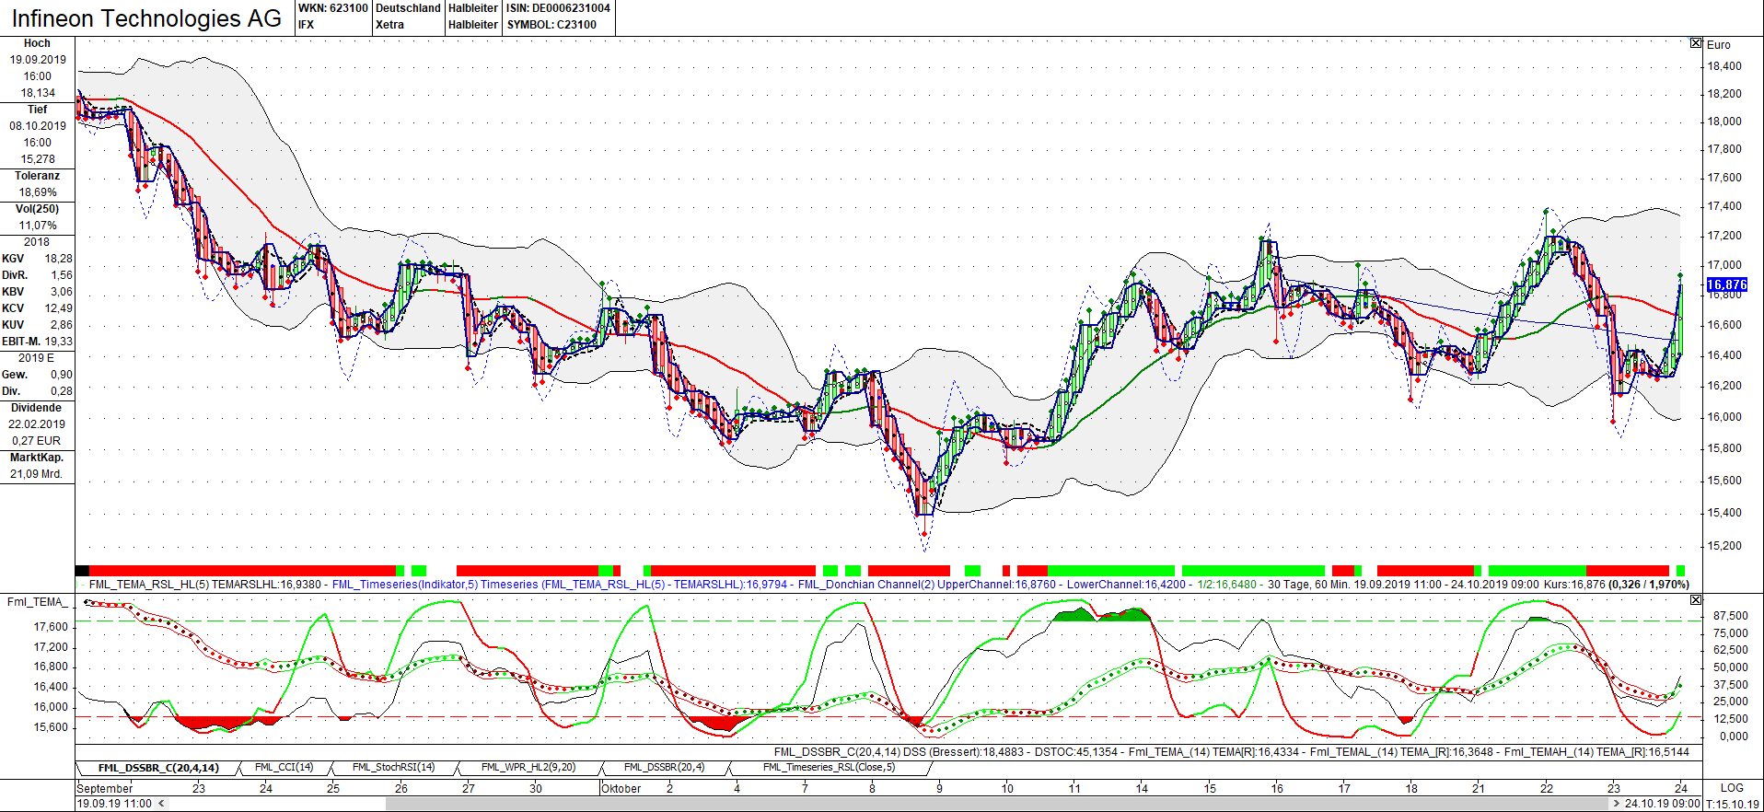Click the MarktKap. header
This screenshot has width=1764, height=812.
[37, 458]
